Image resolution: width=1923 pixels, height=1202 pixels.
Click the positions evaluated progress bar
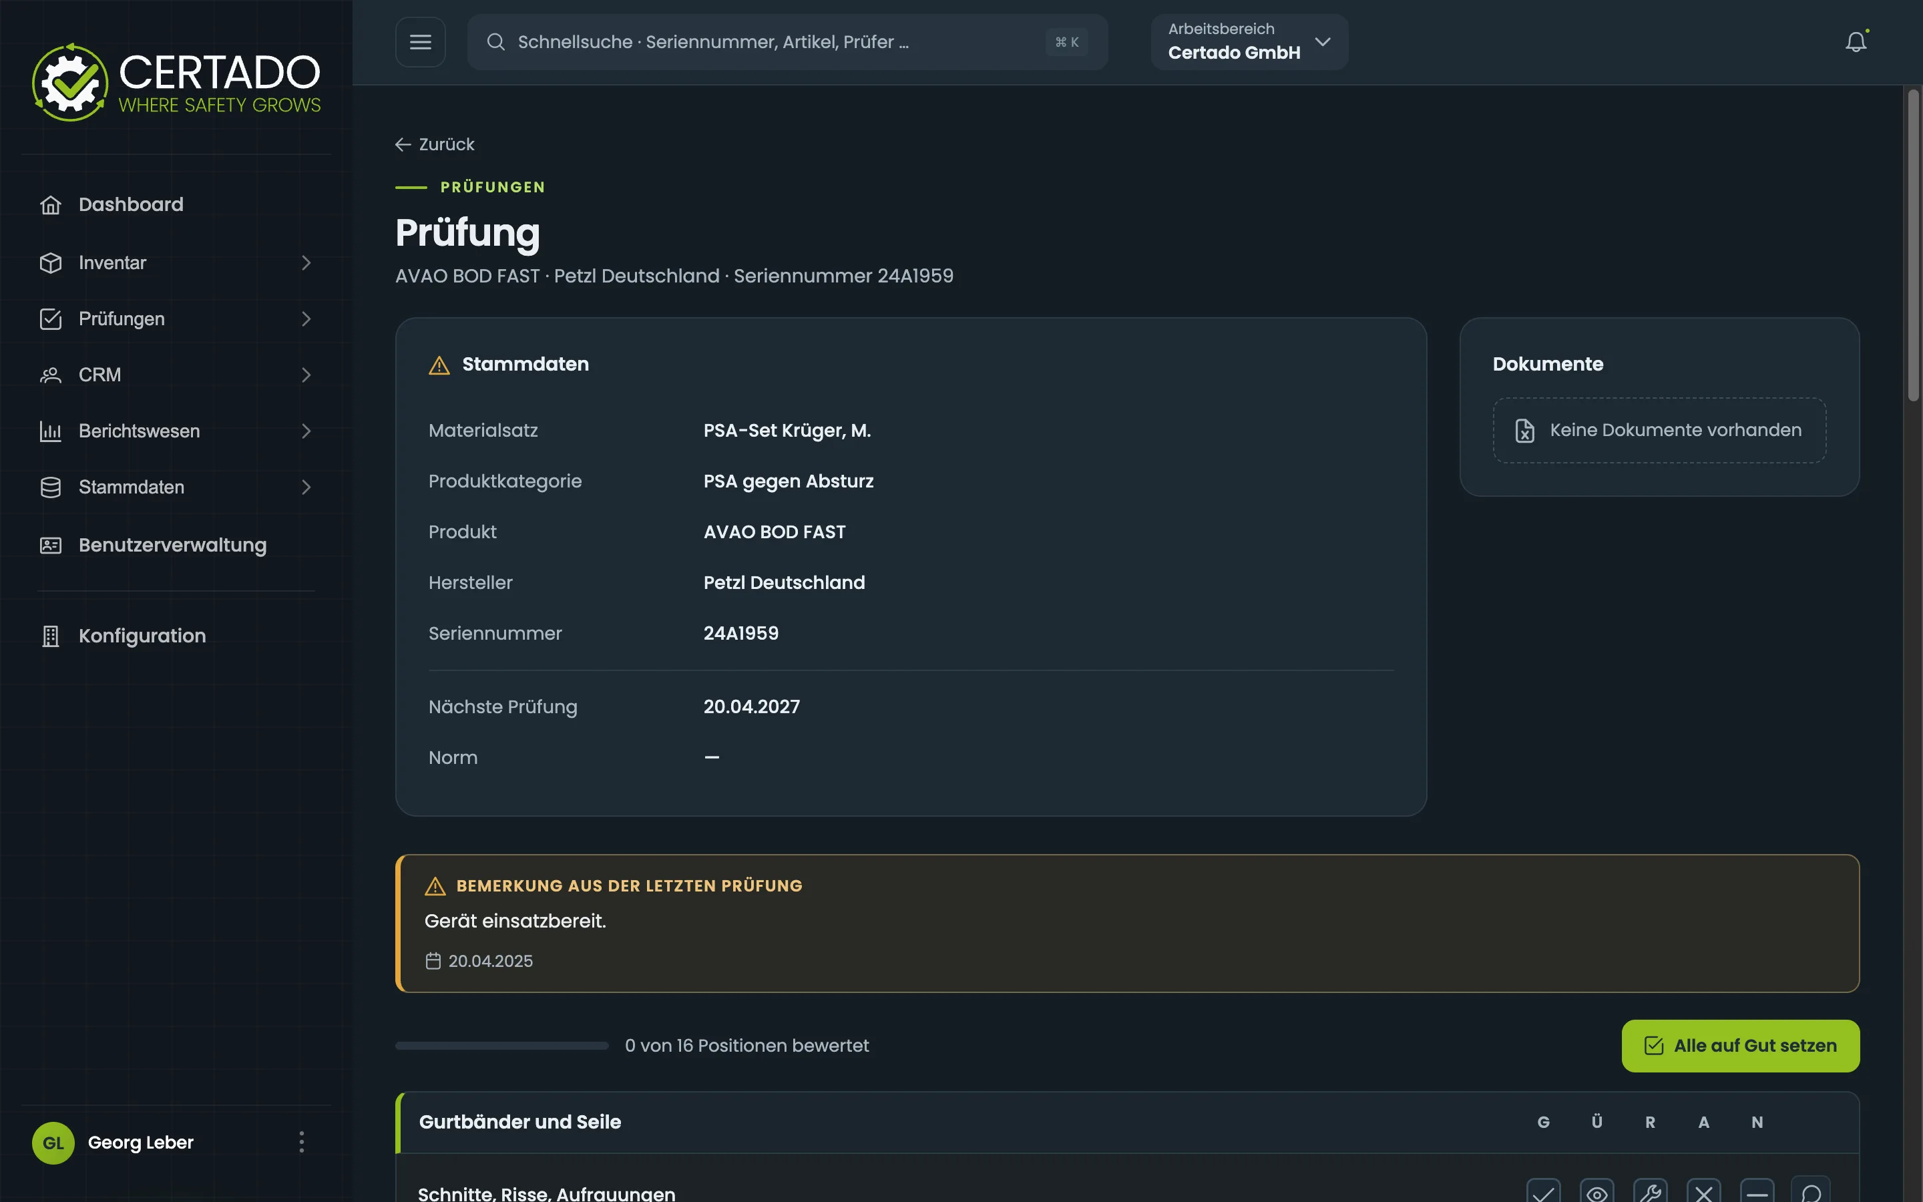(502, 1046)
